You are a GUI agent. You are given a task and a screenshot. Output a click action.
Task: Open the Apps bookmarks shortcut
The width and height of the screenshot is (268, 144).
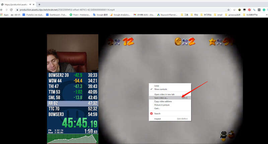click(x=4, y=15)
